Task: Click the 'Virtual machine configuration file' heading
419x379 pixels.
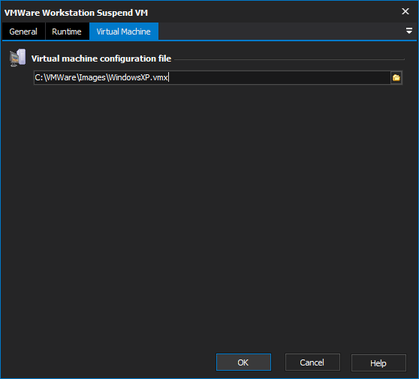Action: click(101, 59)
